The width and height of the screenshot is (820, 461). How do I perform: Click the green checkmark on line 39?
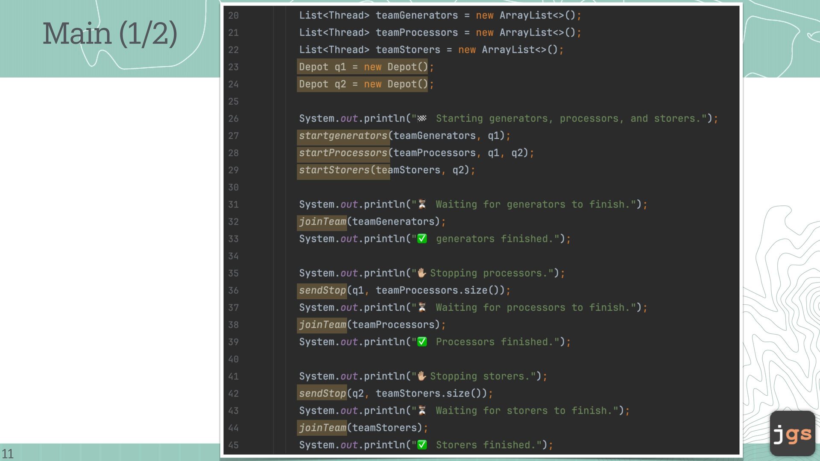[422, 342]
